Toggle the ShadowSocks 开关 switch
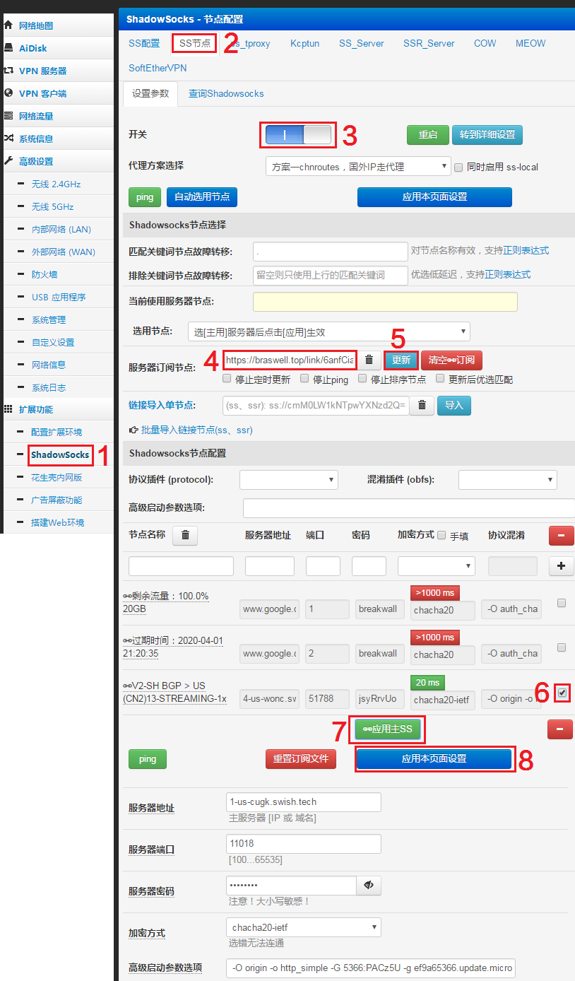The image size is (575, 981). [x=297, y=134]
